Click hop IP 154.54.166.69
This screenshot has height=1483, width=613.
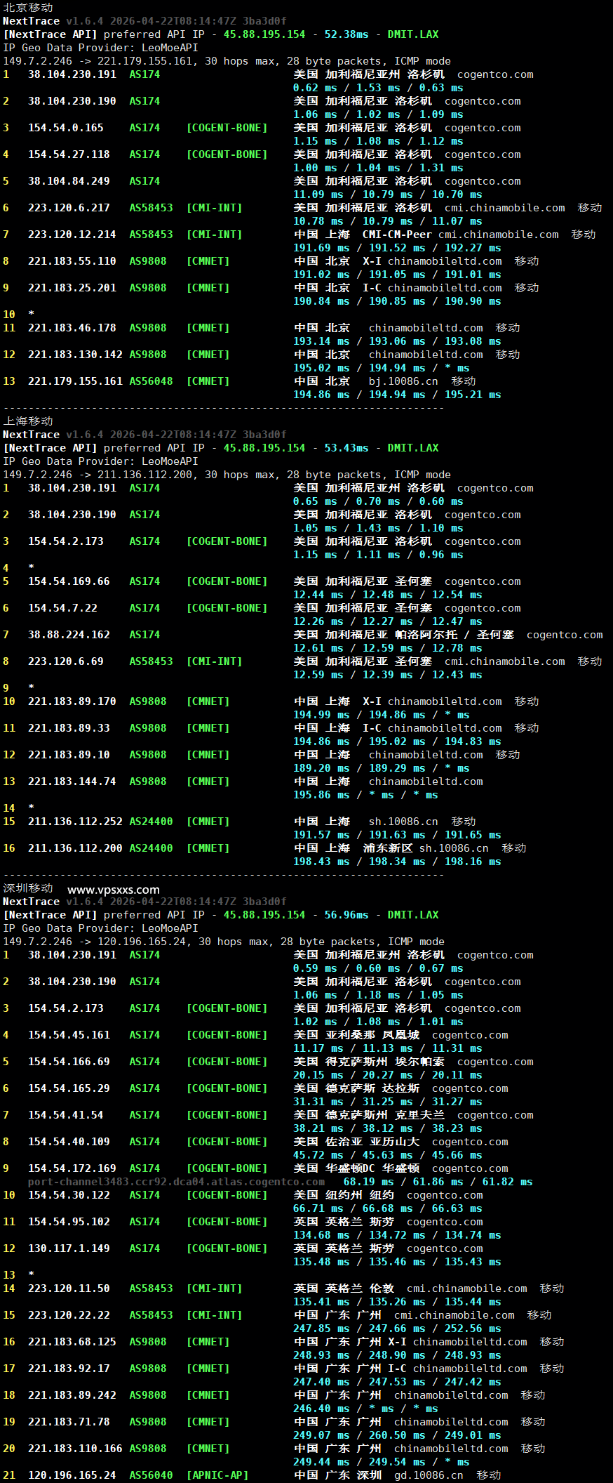pos(69,1062)
